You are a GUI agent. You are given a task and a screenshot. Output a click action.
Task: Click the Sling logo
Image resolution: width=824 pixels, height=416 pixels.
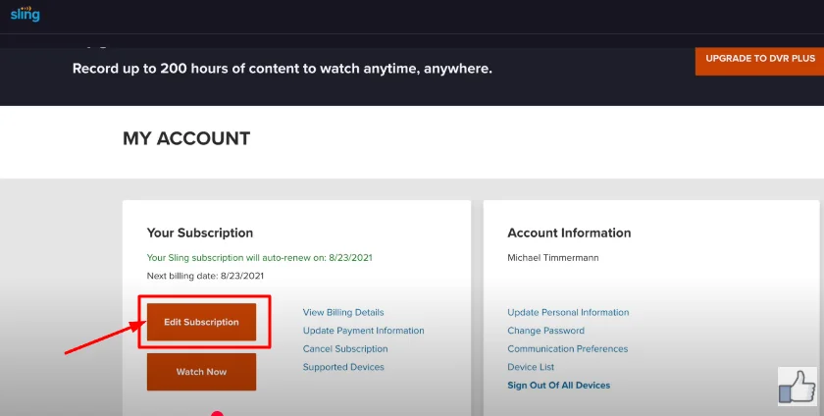coord(25,14)
